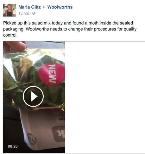The height and width of the screenshot is (154, 145).
Task: Click the globe public privacy icon
Action: coord(34,13)
